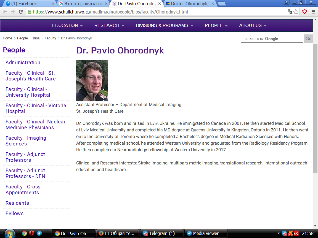This screenshot has height=238, width=318.
Task: Open the Windows Start orb
Action: click(x=10, y=233)
